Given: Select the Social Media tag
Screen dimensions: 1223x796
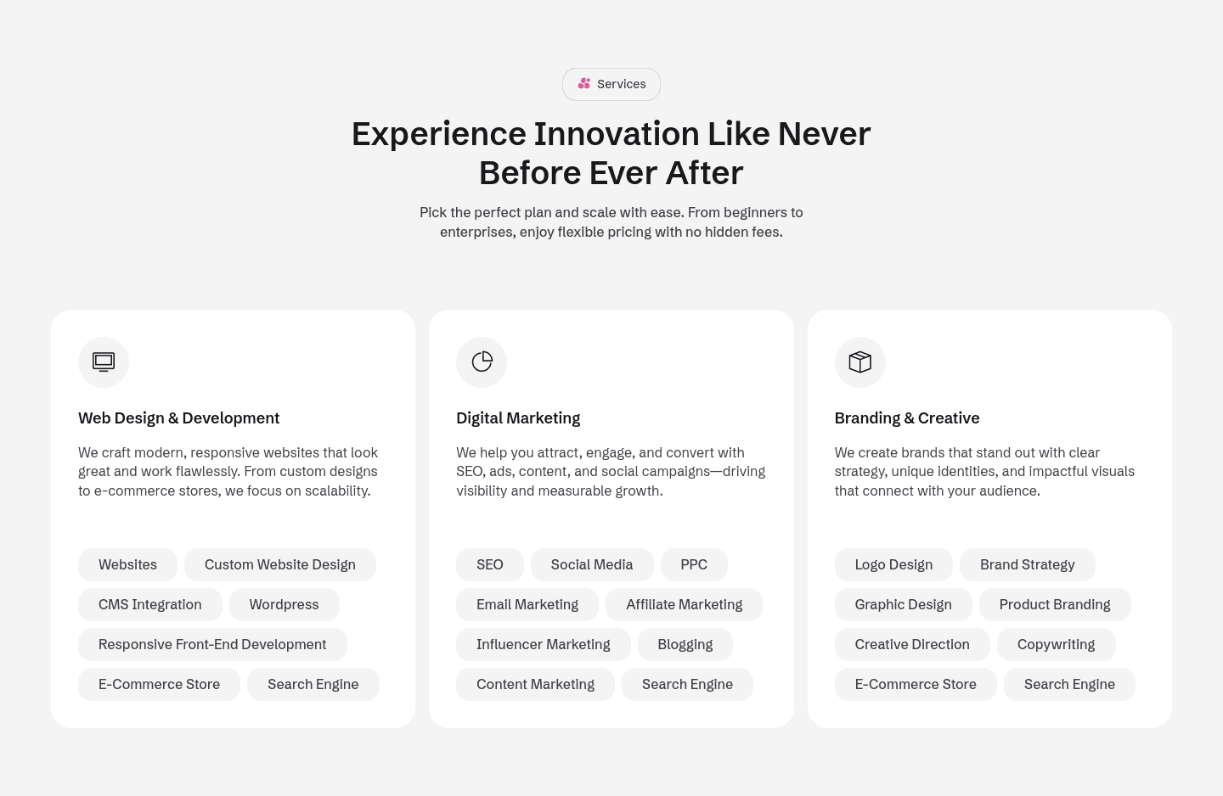Looking at the screenshot, I should pyautogui.click(x=591, y=565).
